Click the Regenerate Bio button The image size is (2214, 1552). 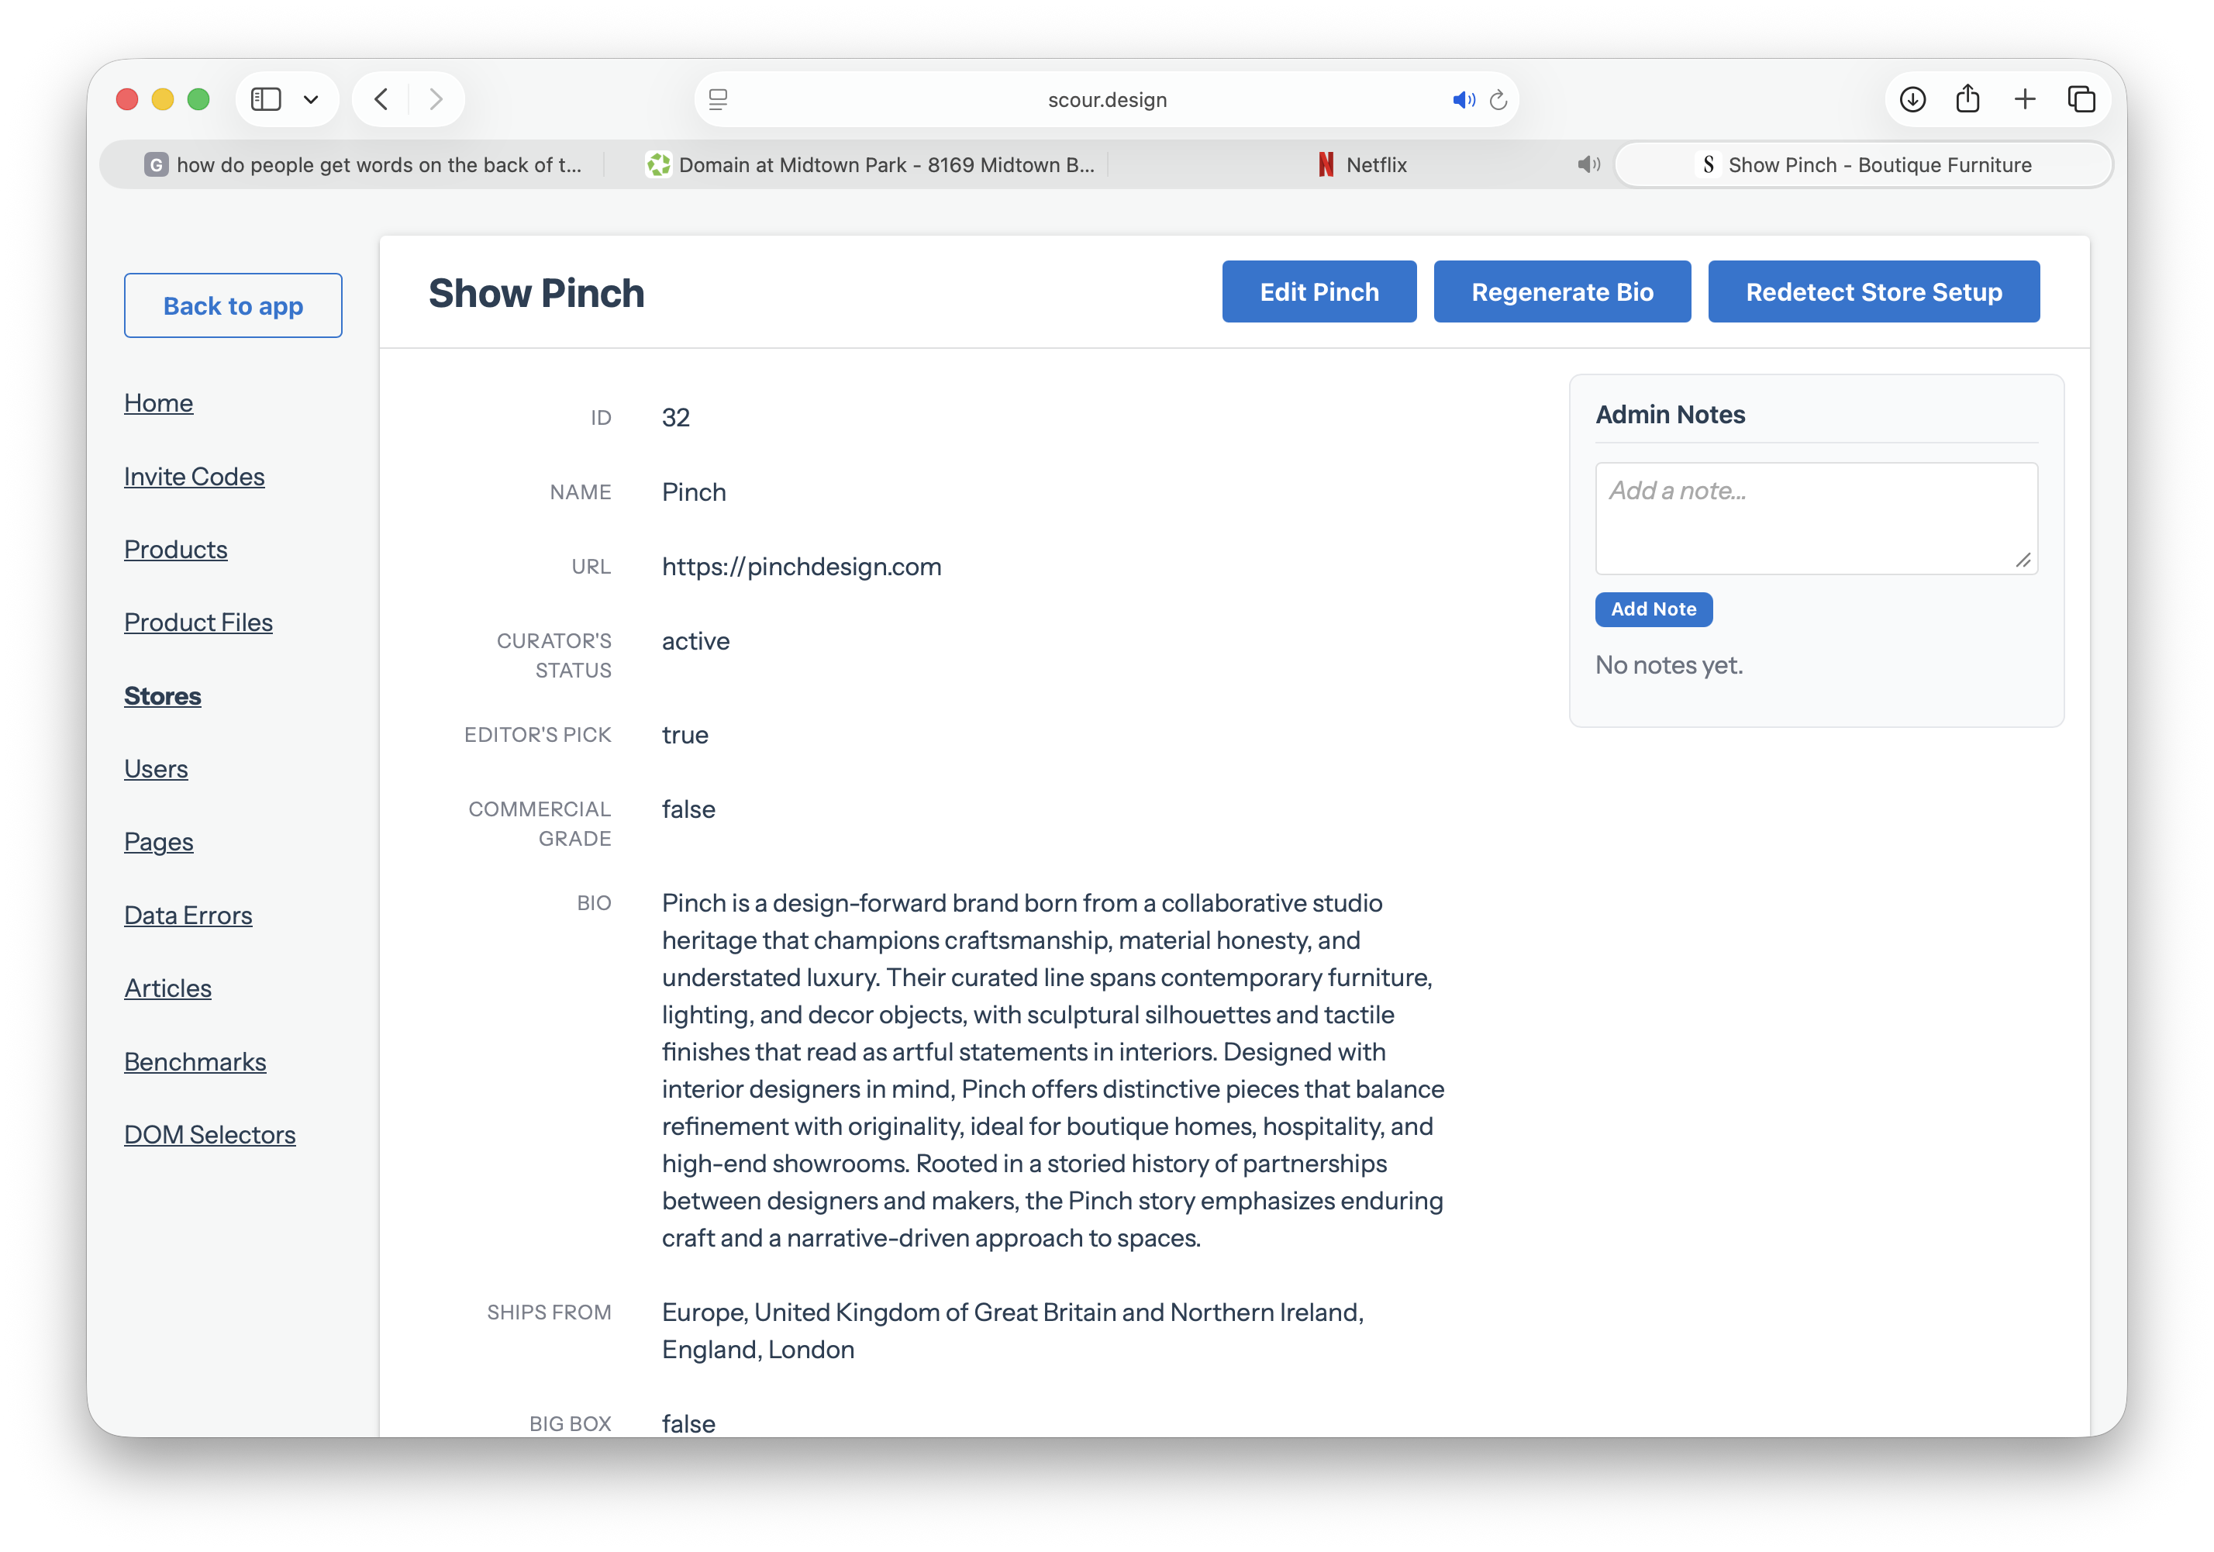pos(1562,291)
